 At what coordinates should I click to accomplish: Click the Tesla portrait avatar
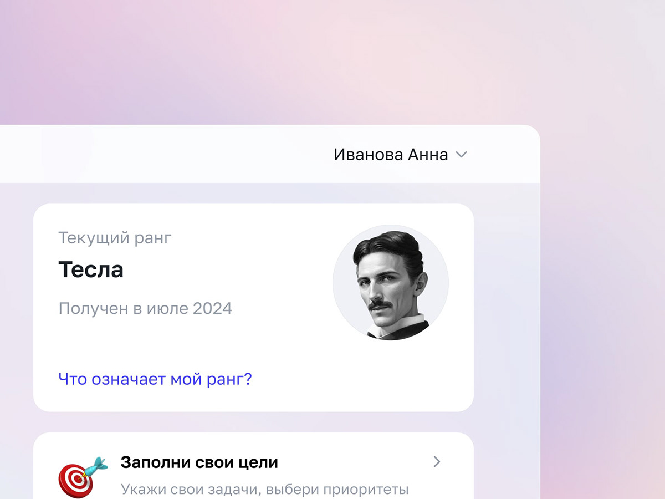(391, 283)
